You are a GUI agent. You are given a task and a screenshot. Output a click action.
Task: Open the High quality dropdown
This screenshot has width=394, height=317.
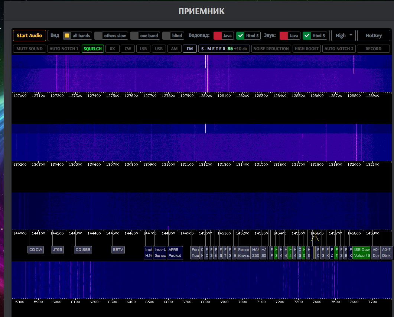coord(343,36)
